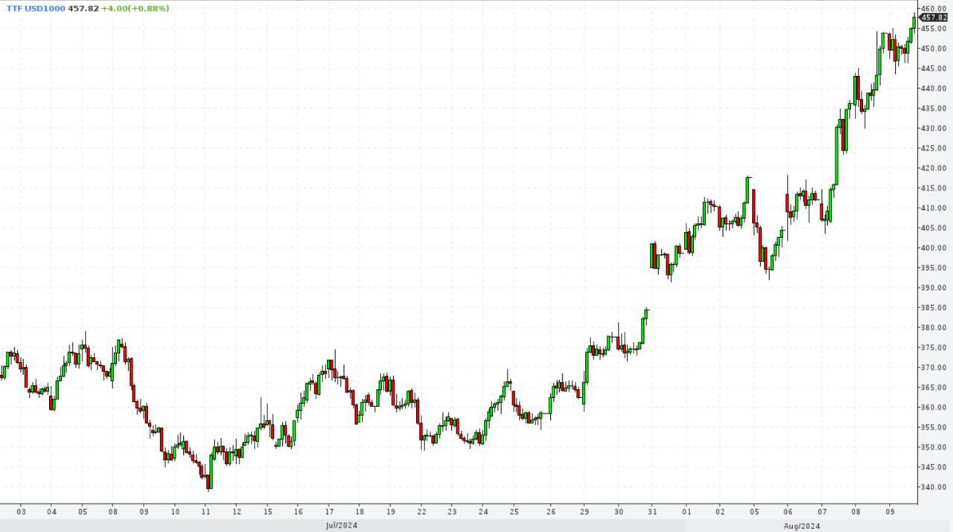The height and width of the screenshot is (532, 953).
Task: Select date 11 on the time axis
Action: tap(206, 512)
